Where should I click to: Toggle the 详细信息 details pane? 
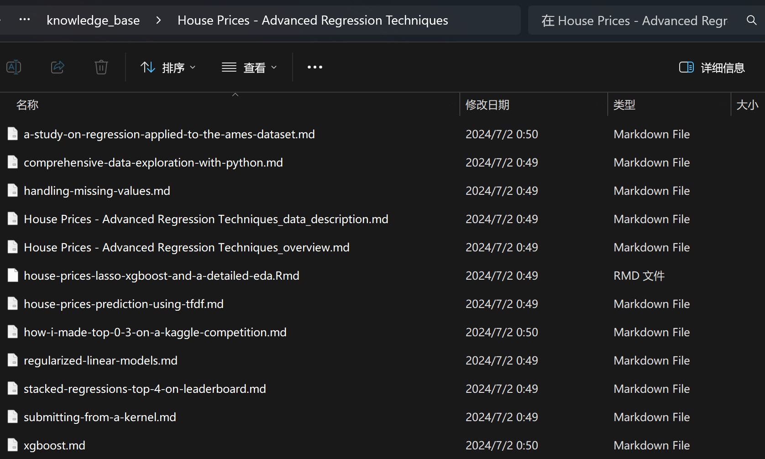pos(712,68)
